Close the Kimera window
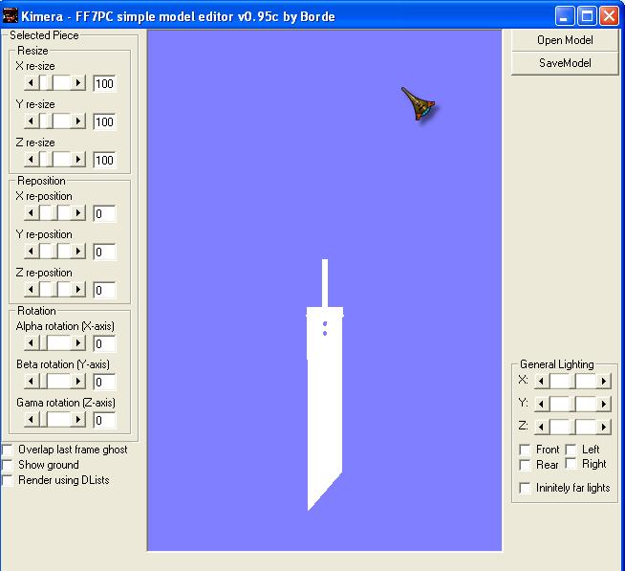625x571 pixels. tap(609, 16)
